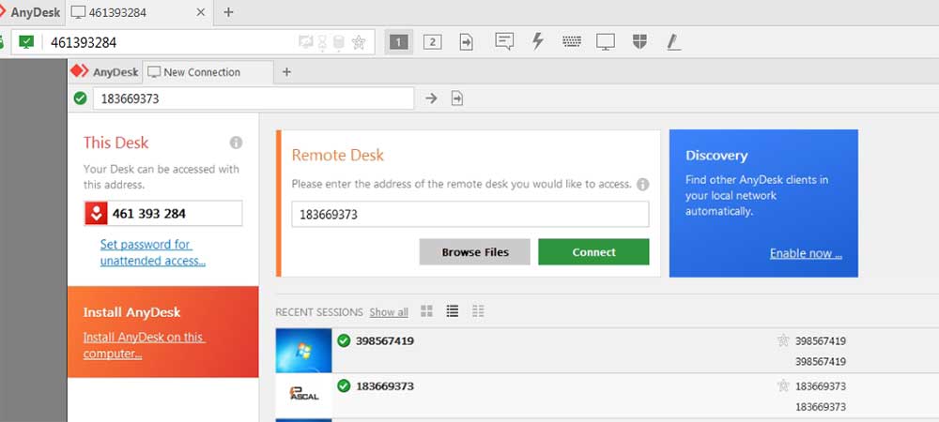Click inner file transfer icon beside arrow
The width and height of the screenshot is (939, 422).
coord(457,98)
